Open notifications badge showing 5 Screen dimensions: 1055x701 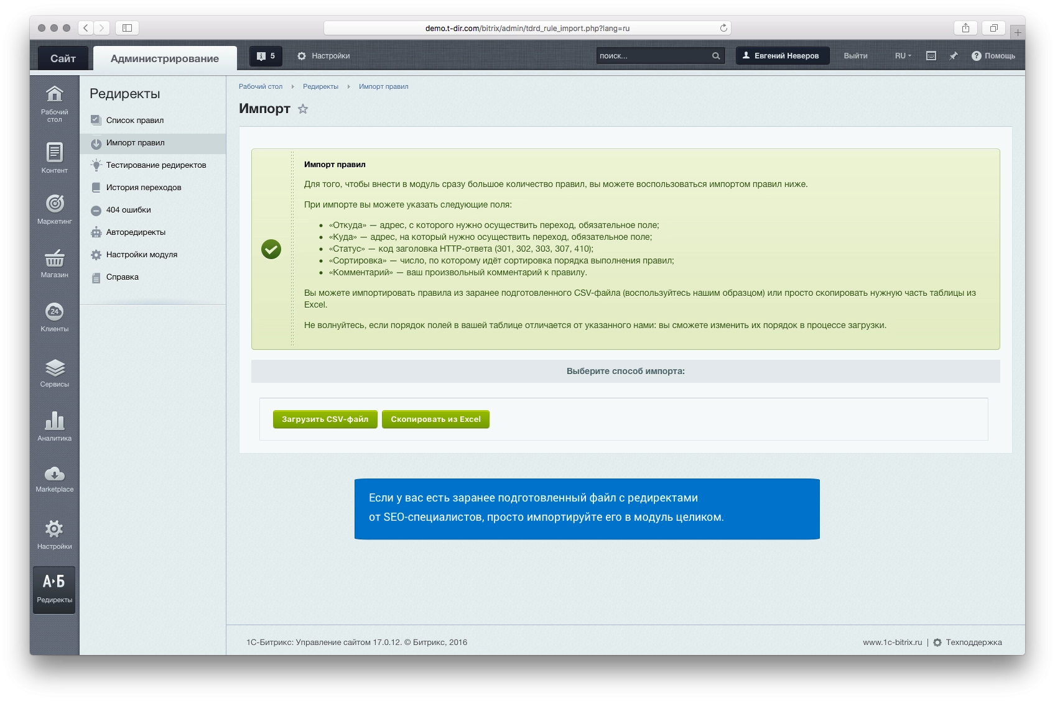click(266, 56)
